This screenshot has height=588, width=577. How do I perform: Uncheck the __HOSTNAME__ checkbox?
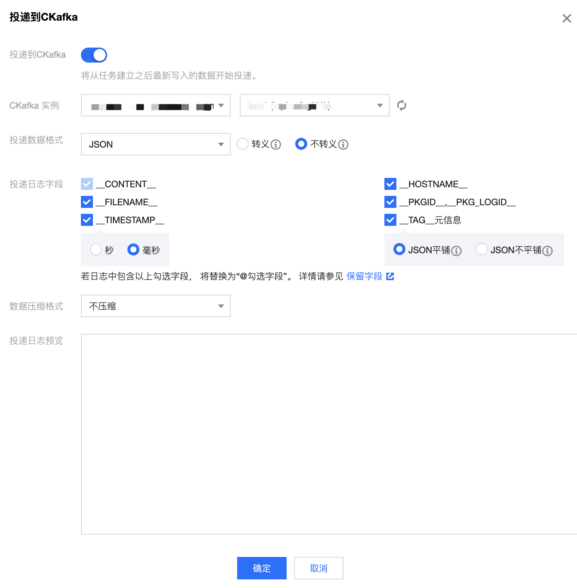[390, 184]
